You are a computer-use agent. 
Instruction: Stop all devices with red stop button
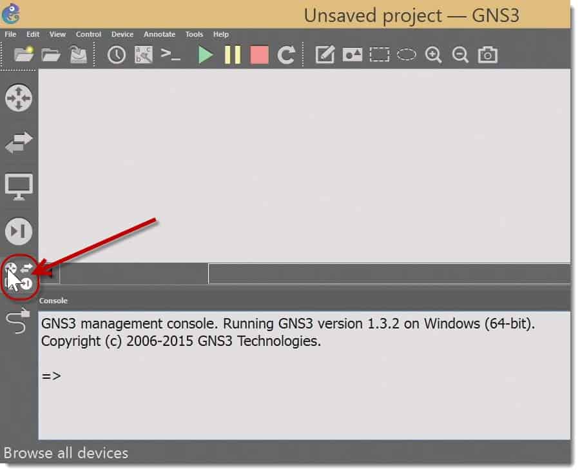(259, 55)
